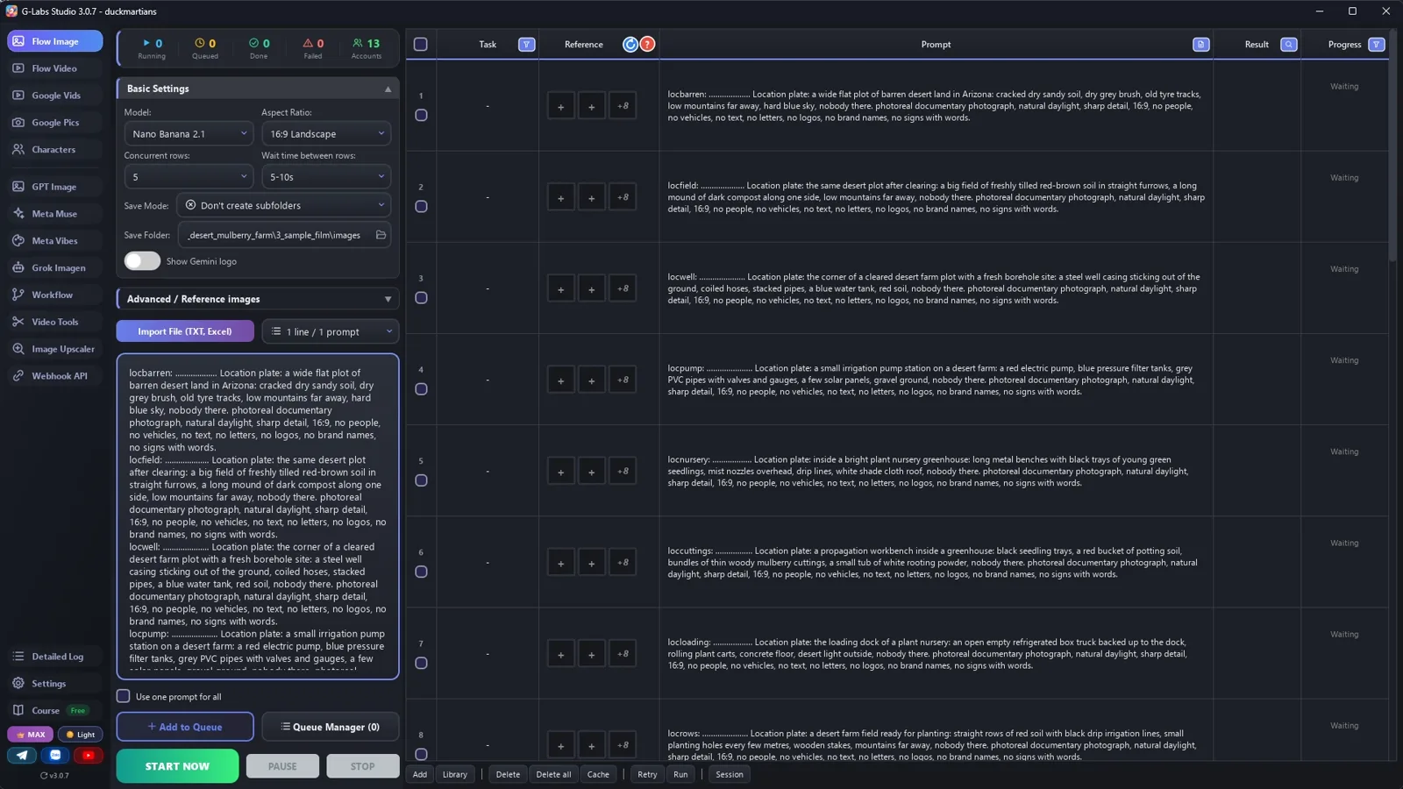
Task: Tick the select-all checkbox in table header
Action: tap(420, 44)
